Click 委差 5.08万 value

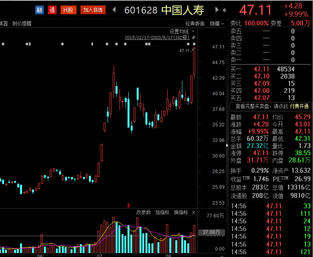(301, 23)
